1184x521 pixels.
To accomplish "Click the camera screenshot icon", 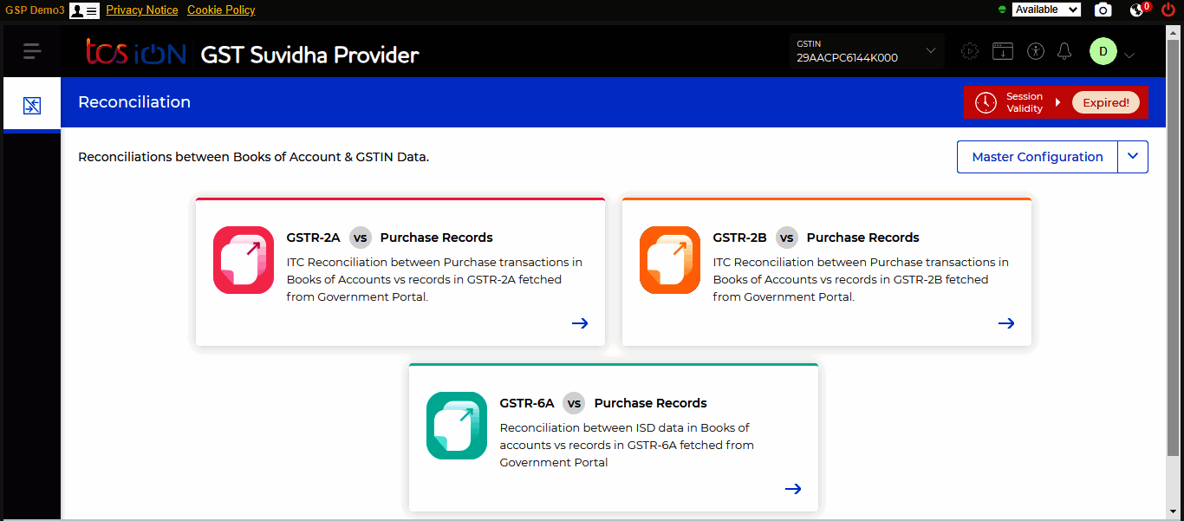I will (x=1103, y=10).
